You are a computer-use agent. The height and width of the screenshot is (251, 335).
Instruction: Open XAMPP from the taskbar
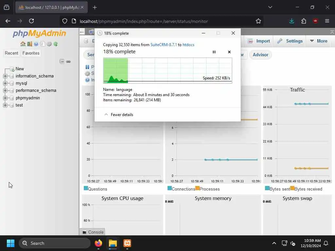tap(127, 243)
